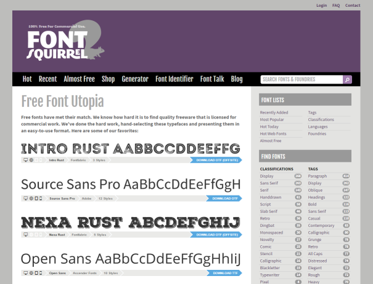Click Source Sans Pro desktop monitor icon
The image size is (373, 284).
pos(25,199)
